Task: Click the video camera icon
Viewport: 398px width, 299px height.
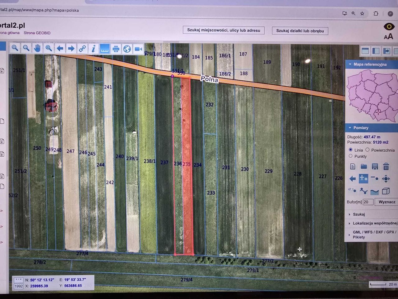Action: (138, 49)
